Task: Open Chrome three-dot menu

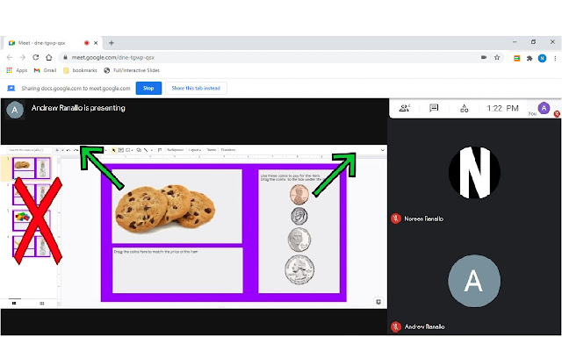Action: [555, 57]
